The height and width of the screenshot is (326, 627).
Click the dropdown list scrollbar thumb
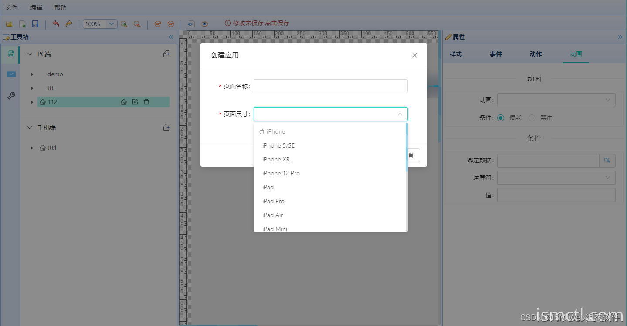click(x=407, y=147)
